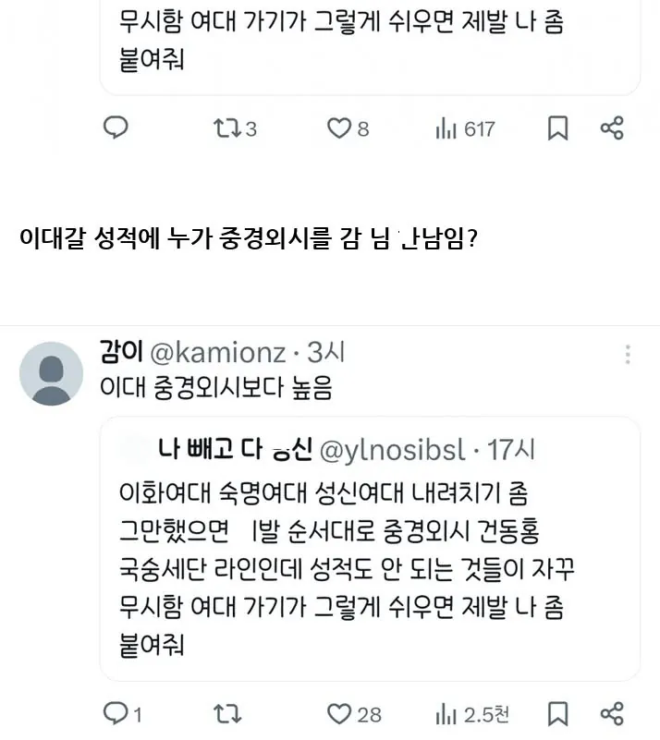
Task: Open the reply icon on the top tweet
Action: tap(115, 129)
